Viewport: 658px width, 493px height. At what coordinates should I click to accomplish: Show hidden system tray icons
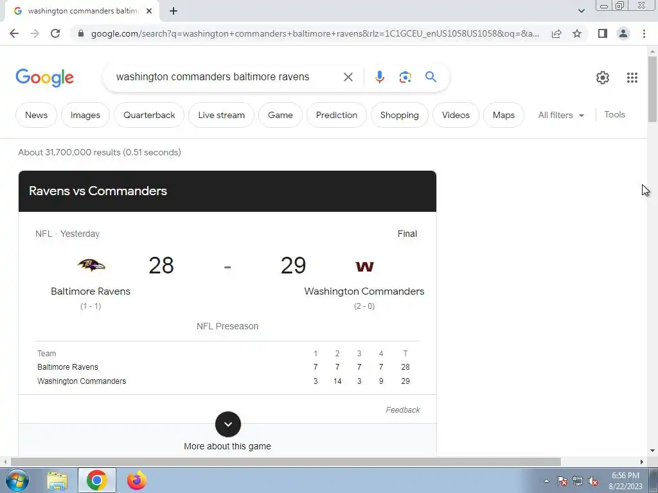[546, 481]
